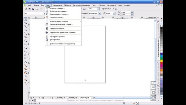Screen dimensions: 186x105
Task: Select the Polygon tool
Action: 25,48
